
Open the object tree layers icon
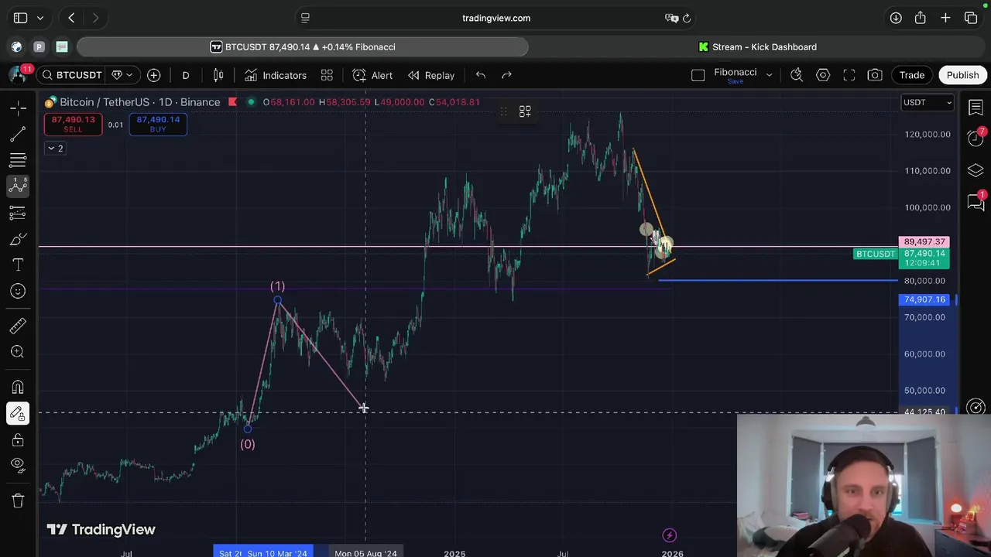[x=976, y=170]
